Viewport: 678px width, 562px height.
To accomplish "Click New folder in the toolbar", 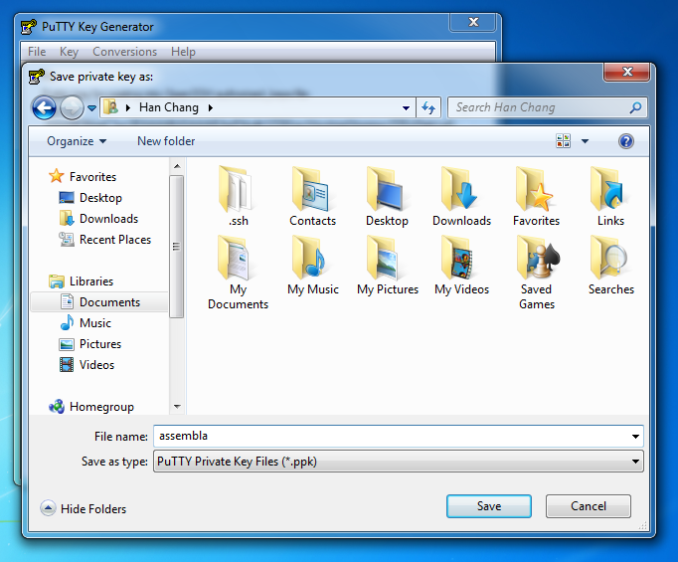I will pos(166,141).
